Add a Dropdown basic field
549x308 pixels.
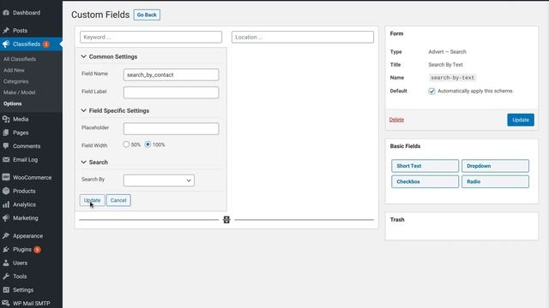495,166
